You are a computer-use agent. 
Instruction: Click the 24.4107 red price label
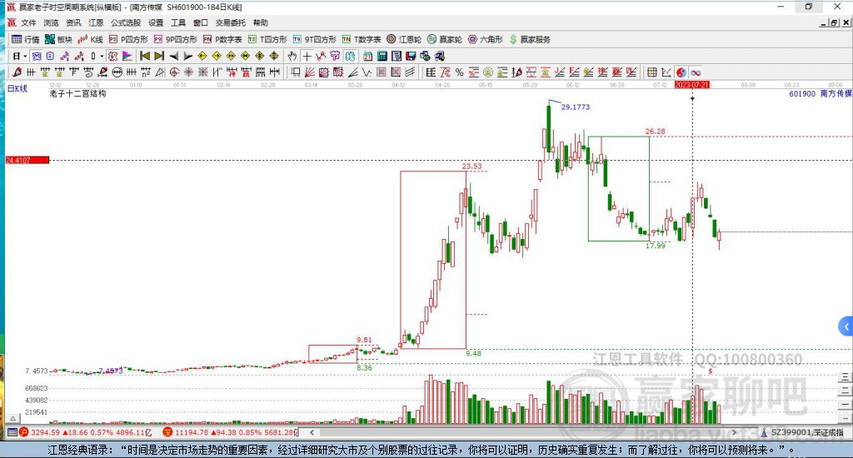[27, 160]
